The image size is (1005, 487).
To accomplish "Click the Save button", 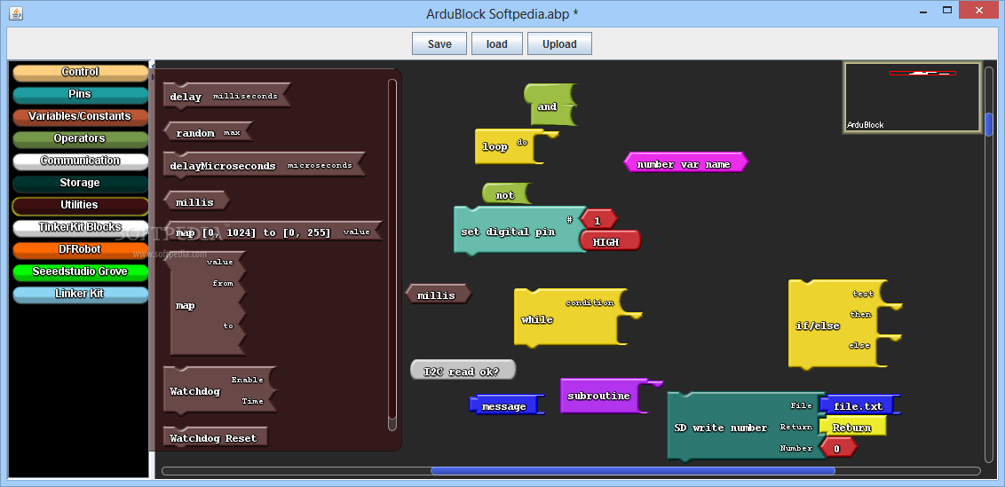I will (439, 44).
